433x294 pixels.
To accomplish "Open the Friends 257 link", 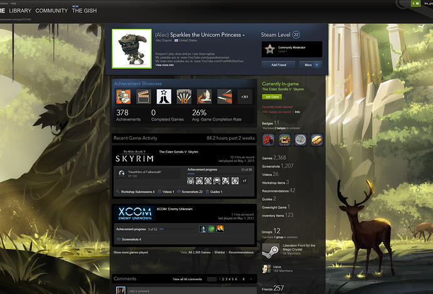I will [273, 288].
